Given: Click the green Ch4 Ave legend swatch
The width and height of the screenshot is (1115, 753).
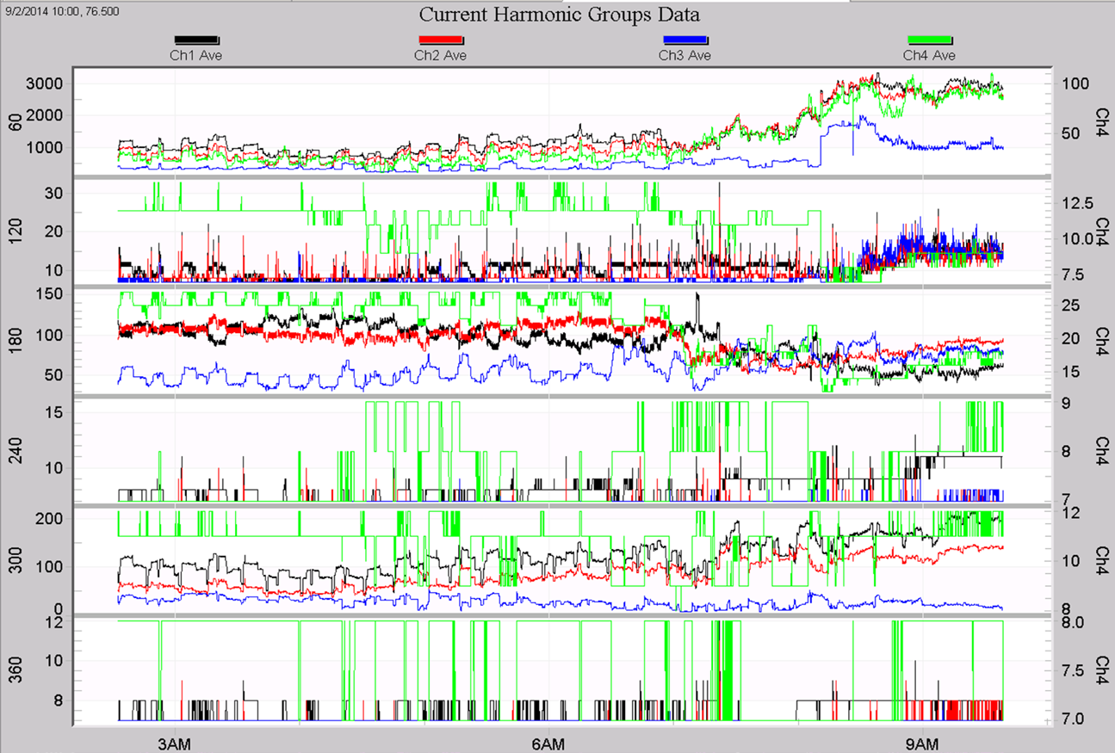Looking at the screenshot, I should (x=930, y=40).
